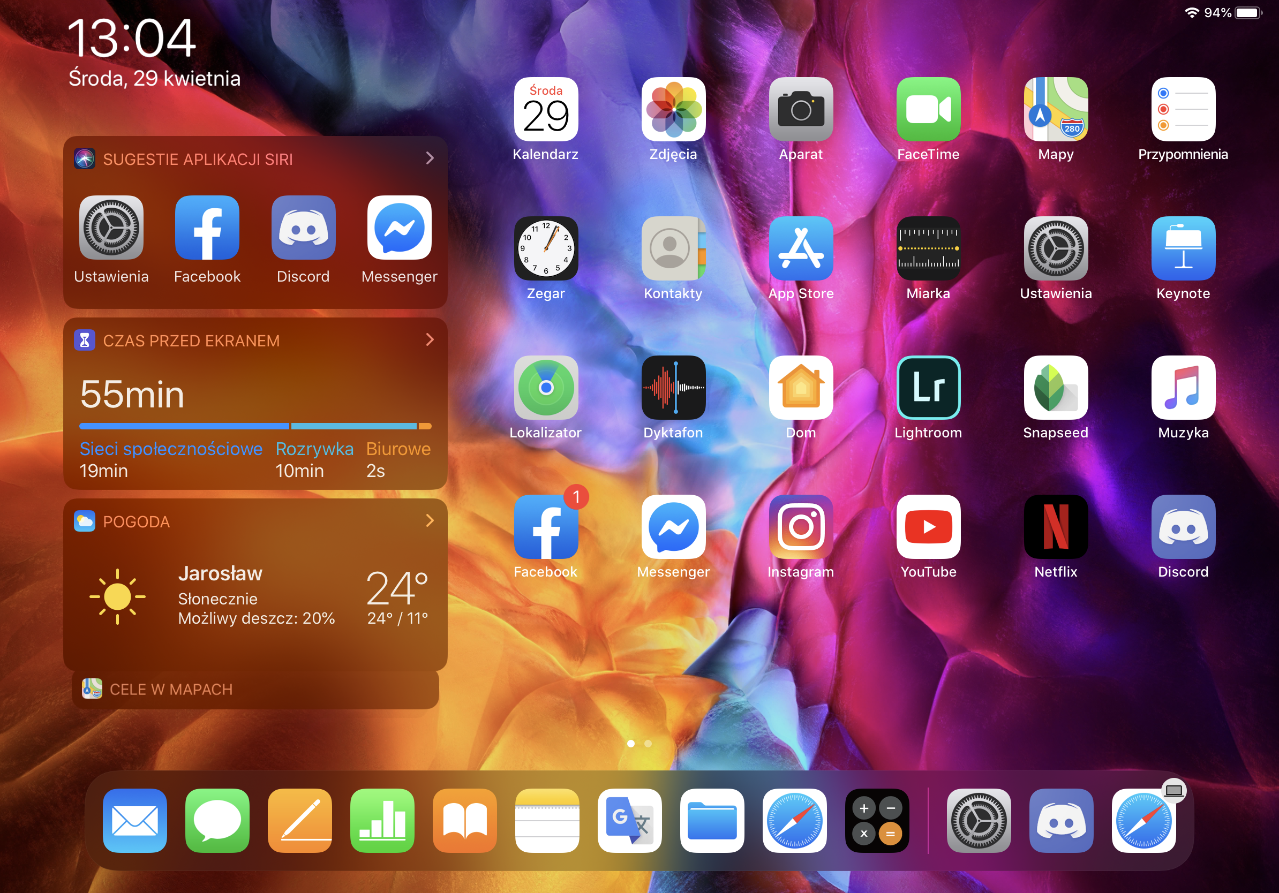Open FaceTime from home screen
The width and height of the screenshot is (1279, 893).
tap(928, 109)
